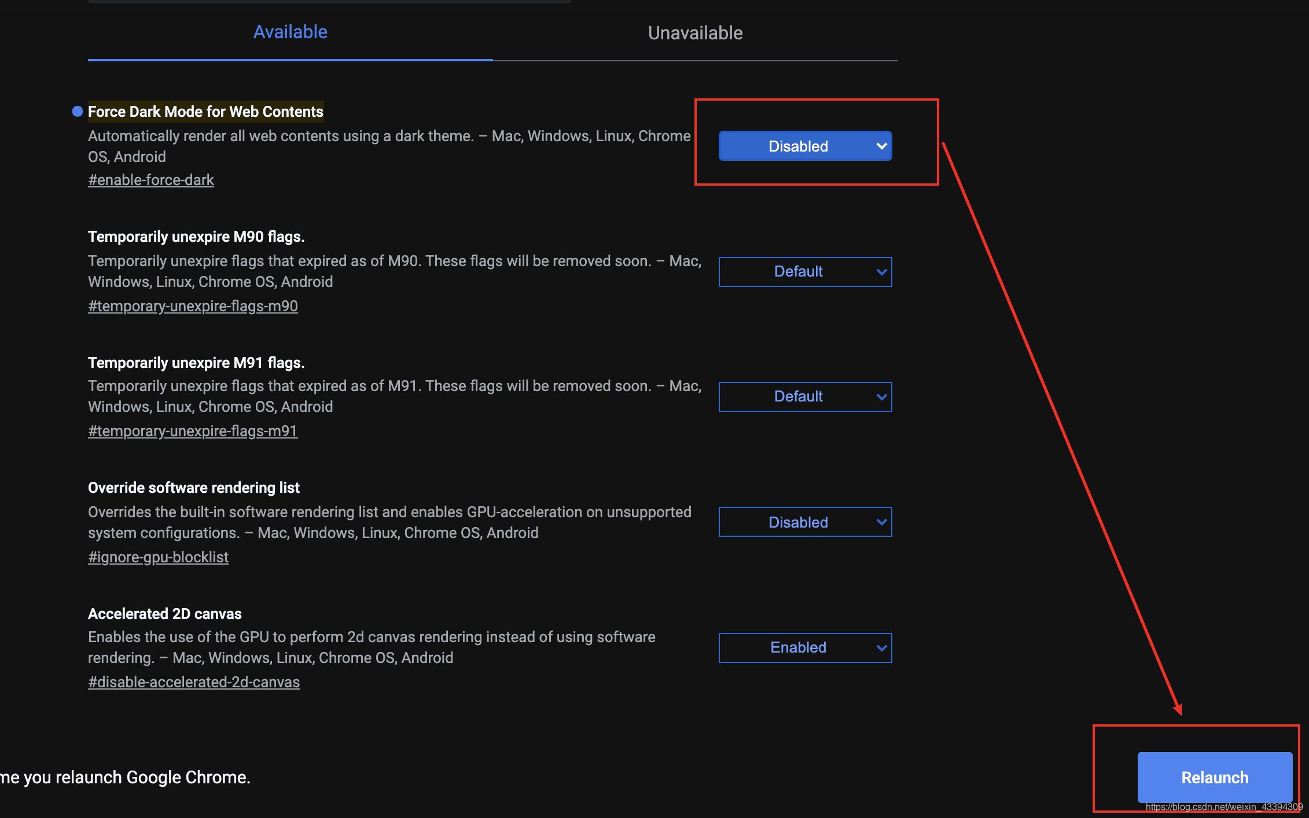Open the #ignore-gpu-blocklist link
This screenshot has height=818, width=1309.
pyautogui.click(x=158, y=557)
